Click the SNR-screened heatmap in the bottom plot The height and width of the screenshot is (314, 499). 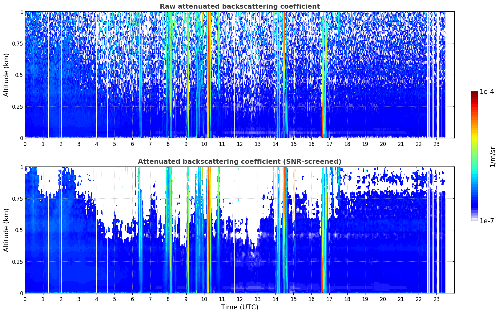click(239, 230)
